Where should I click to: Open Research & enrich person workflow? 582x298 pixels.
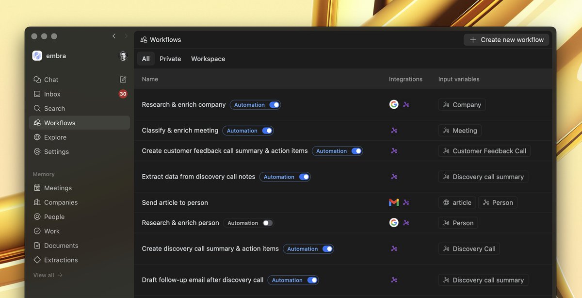click(180, 223)
